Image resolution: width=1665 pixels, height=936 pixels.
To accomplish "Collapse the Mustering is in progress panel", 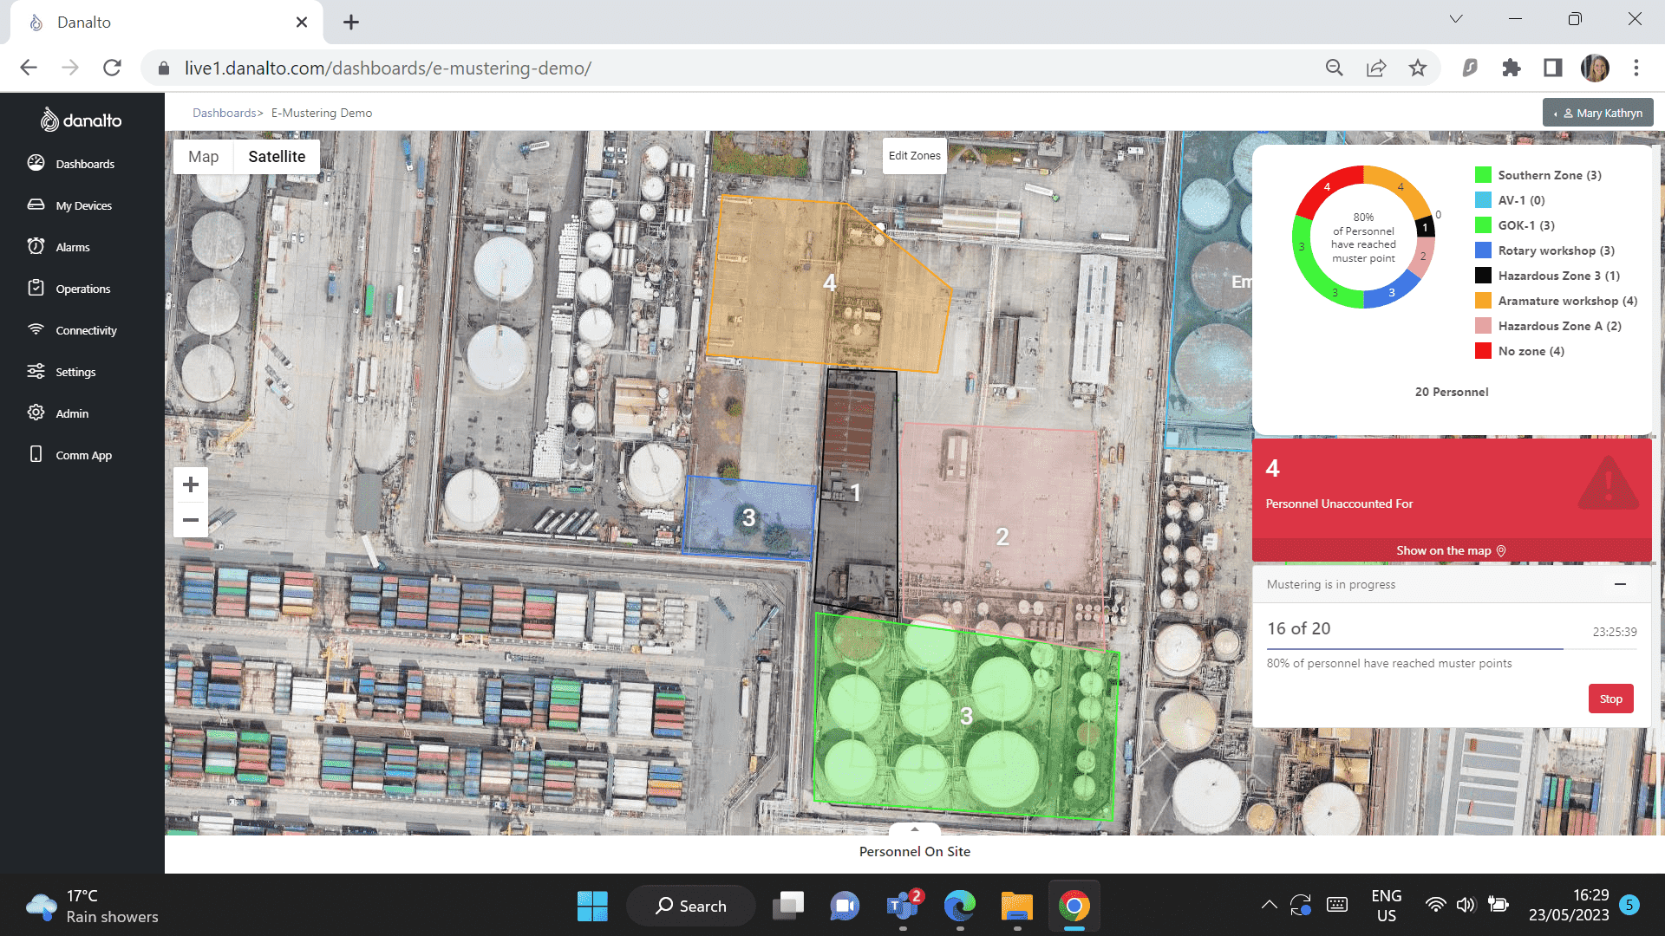I will [1620, 584].
